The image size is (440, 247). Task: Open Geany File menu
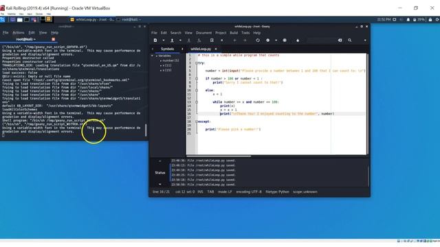pyautogui.click(x=154, y=33)
